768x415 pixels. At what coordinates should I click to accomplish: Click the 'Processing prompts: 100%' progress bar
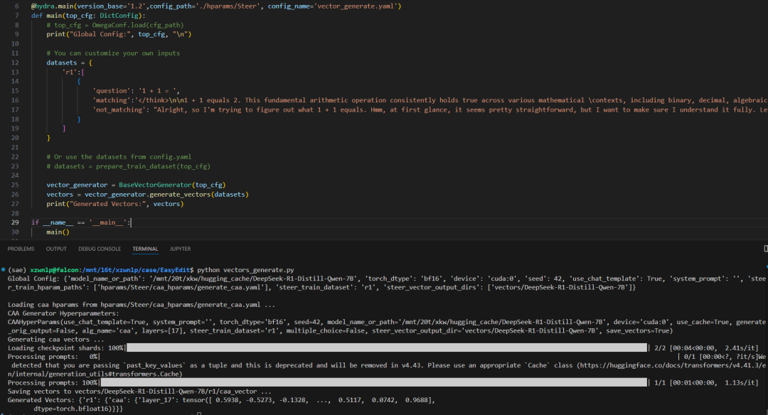[x=374, y=383]
